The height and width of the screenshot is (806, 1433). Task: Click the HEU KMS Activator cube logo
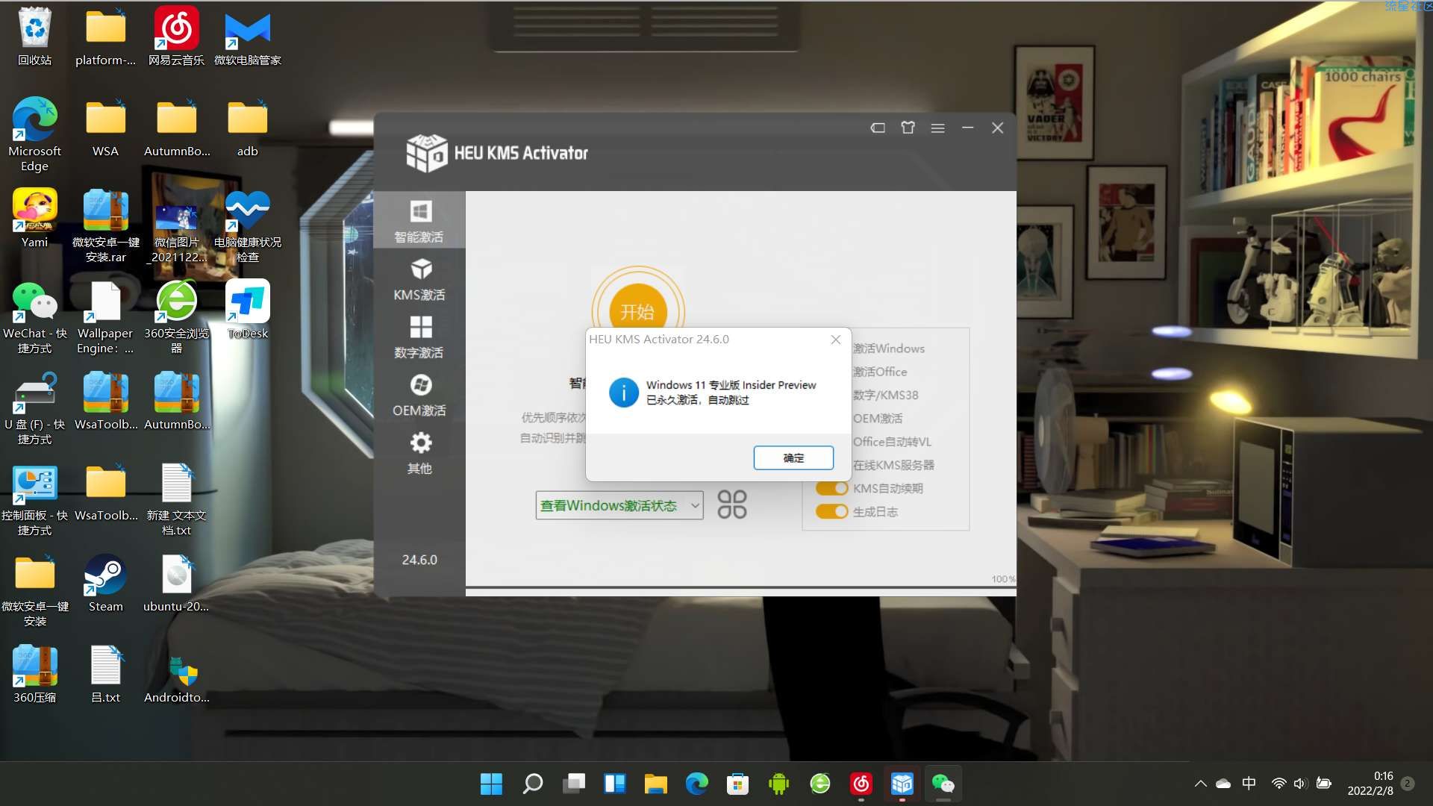[426, 153]
